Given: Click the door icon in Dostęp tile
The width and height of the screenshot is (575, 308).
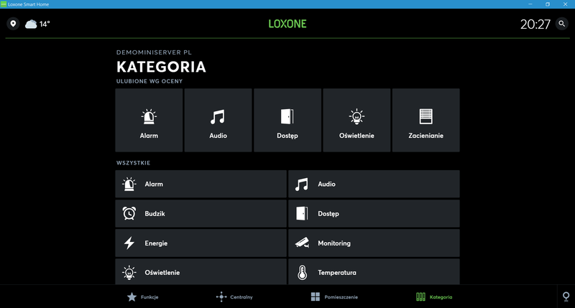Looking at the screenshot, I should (287, 116).
